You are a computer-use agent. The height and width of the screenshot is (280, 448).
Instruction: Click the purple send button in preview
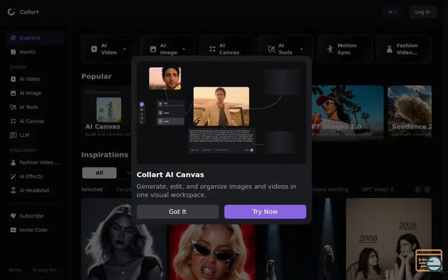[251, 150]
